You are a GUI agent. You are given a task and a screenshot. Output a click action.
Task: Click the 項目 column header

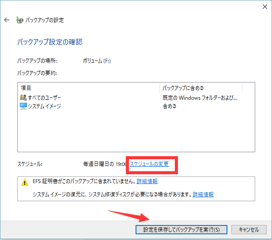pyautogui.click(x=26, y=88)
